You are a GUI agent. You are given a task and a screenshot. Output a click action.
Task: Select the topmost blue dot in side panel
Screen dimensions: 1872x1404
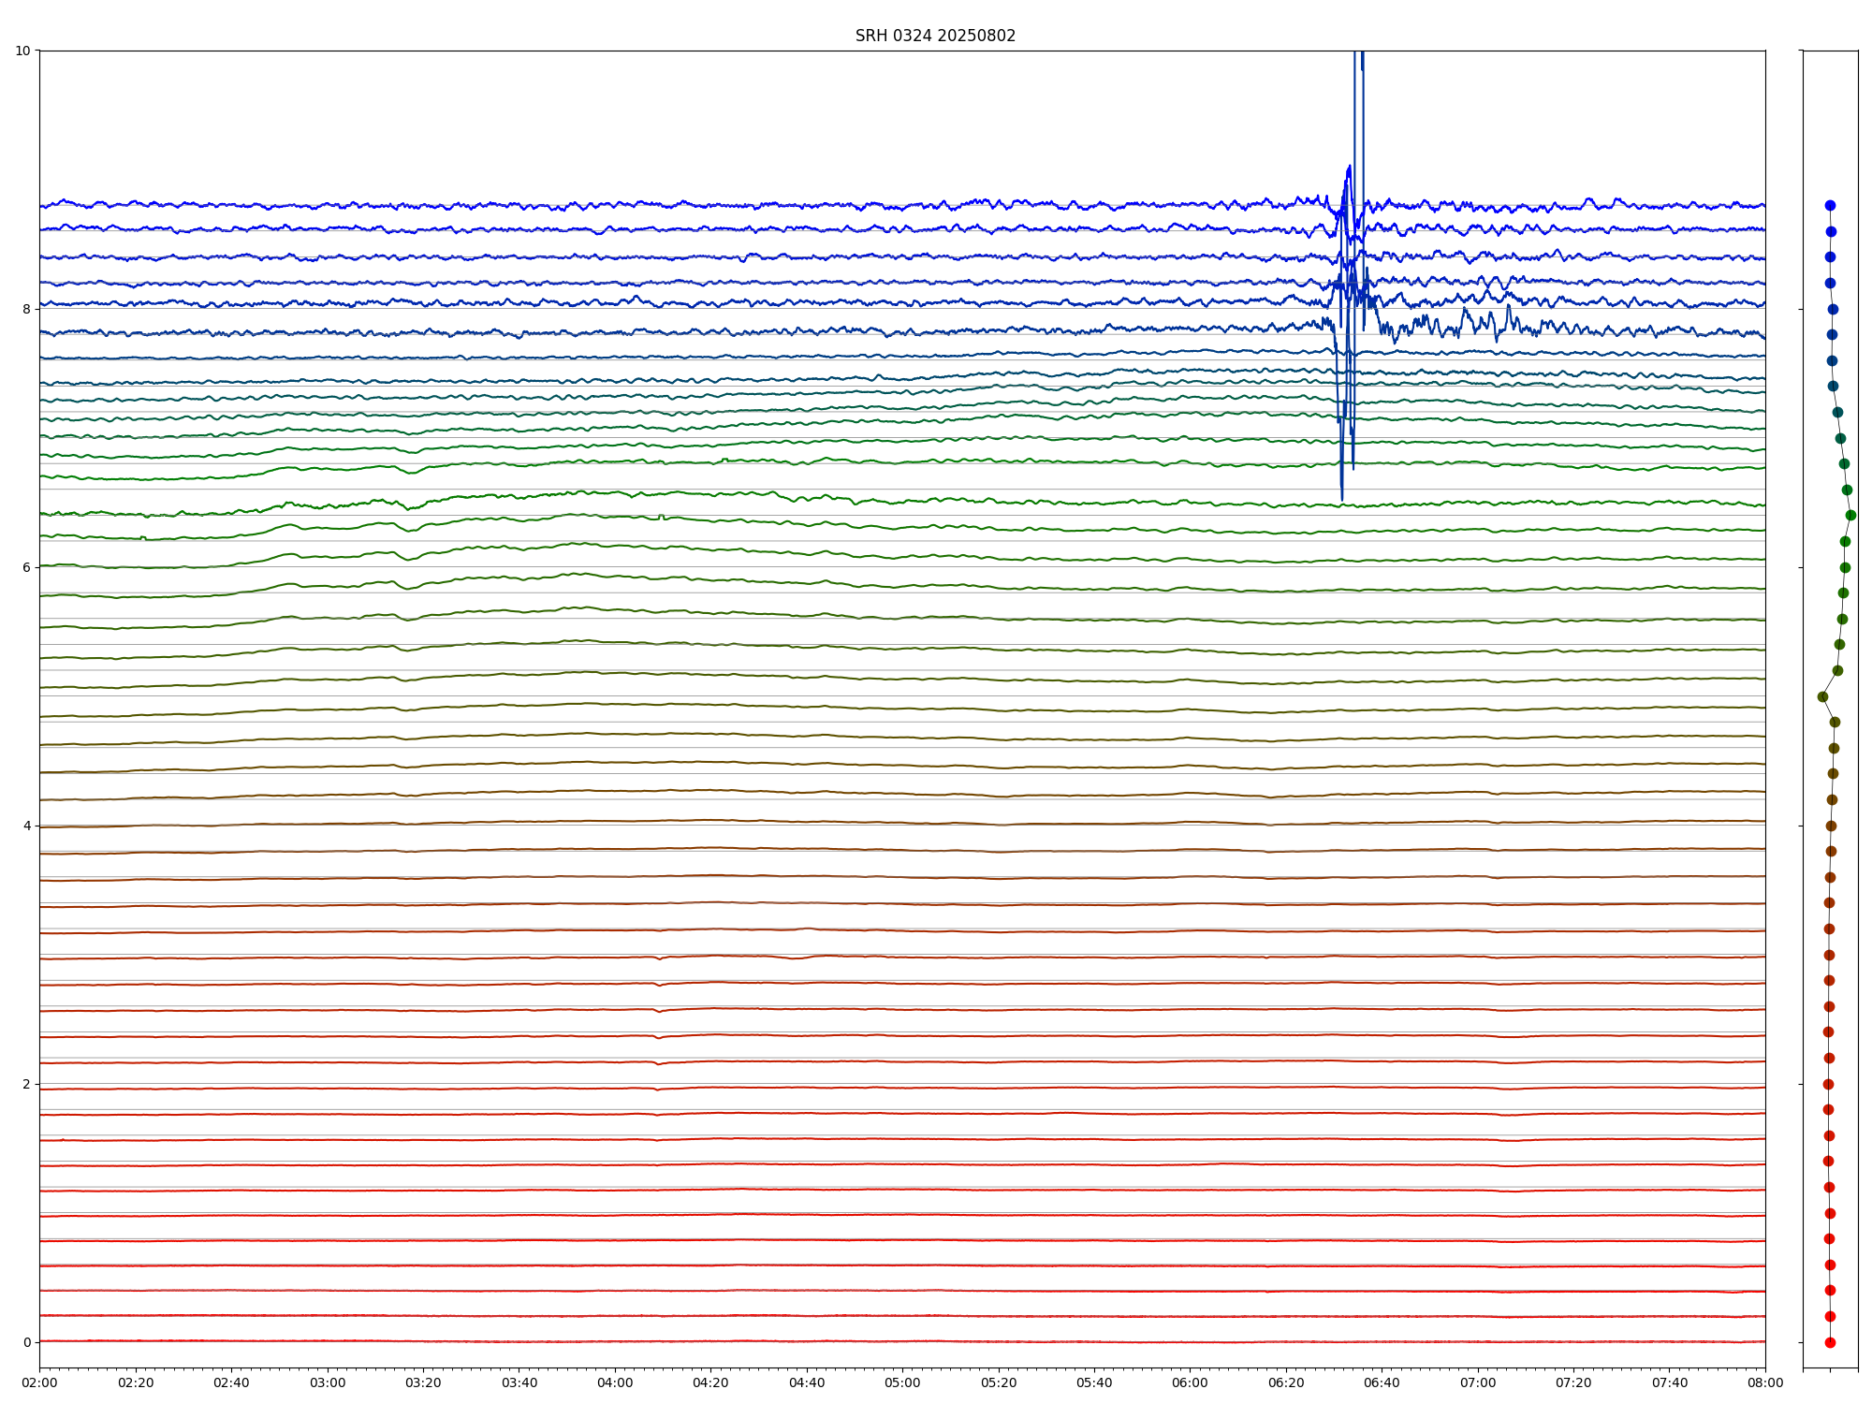1830,205
